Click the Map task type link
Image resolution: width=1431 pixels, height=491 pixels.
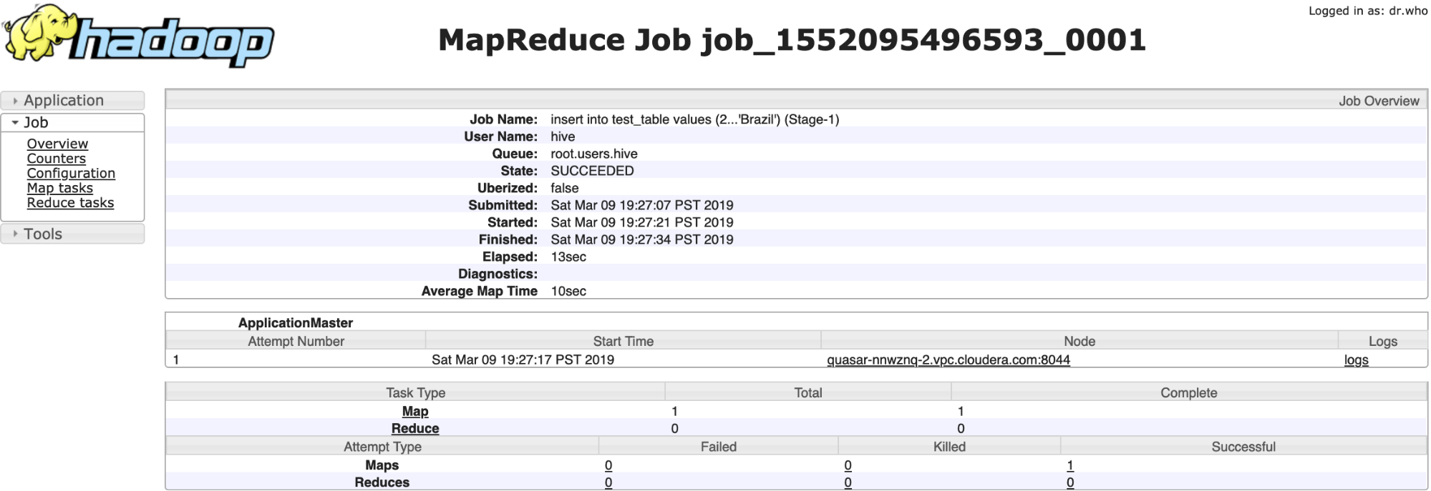(415, 411)
